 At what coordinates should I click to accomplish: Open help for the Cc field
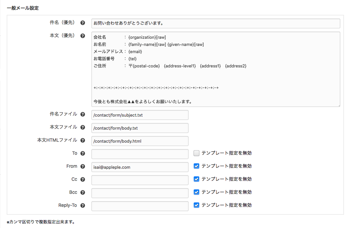coord(82,179)
